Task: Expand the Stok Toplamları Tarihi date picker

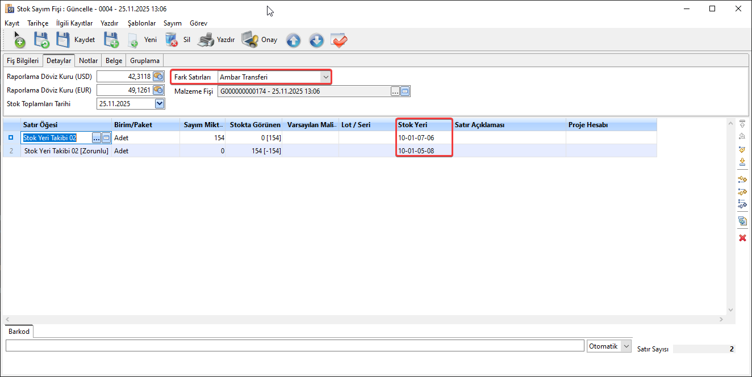Action: pyautogui.click(x=160, y=104)
